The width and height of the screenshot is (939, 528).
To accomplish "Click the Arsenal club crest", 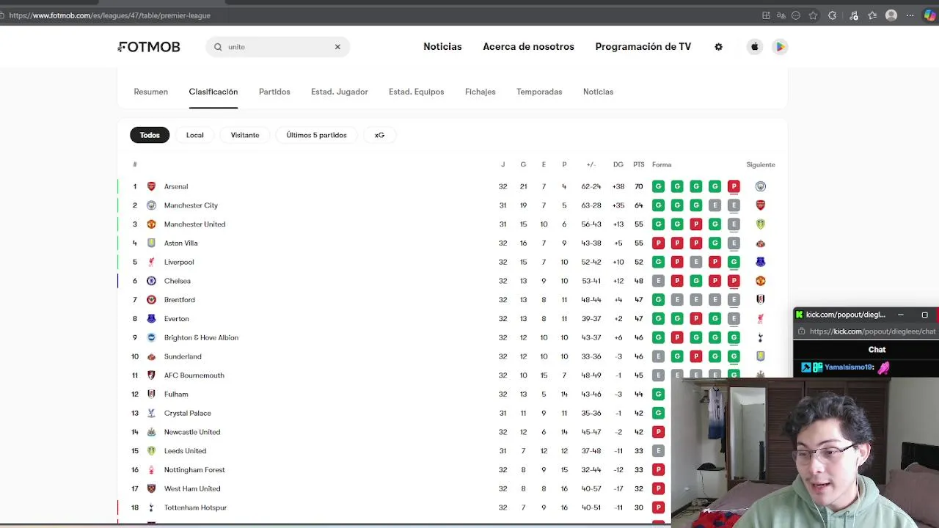I will tap(151, 186).
